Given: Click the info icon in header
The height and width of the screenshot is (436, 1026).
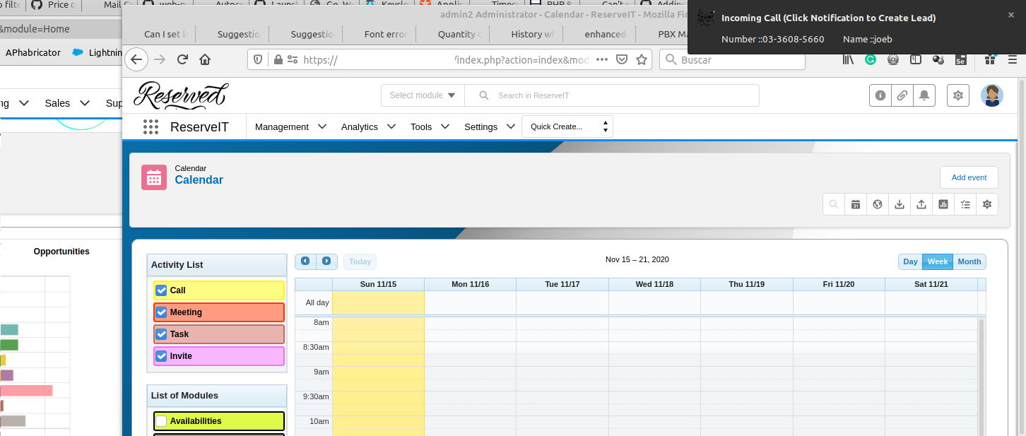Looking at the screenshot, I should [x=880, y=95].
